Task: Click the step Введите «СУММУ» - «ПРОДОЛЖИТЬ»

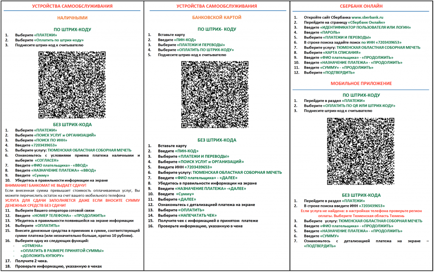Action: tap(339, 68)
